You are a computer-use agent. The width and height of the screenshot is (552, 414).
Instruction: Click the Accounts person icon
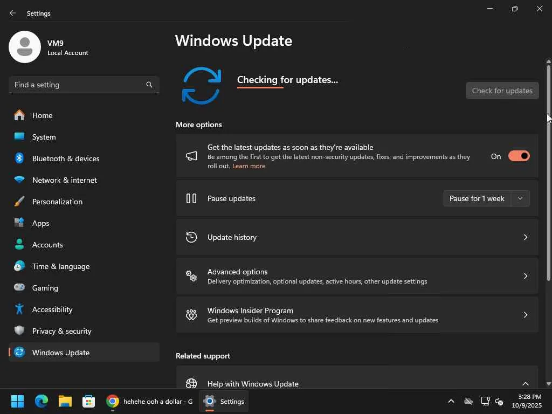[x=19, y=244]
